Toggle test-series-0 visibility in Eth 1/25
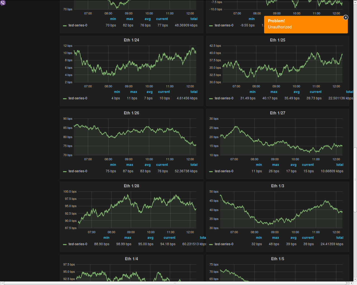Image resolution: width=357 pixels, height=285 pixels. (224, 98)
